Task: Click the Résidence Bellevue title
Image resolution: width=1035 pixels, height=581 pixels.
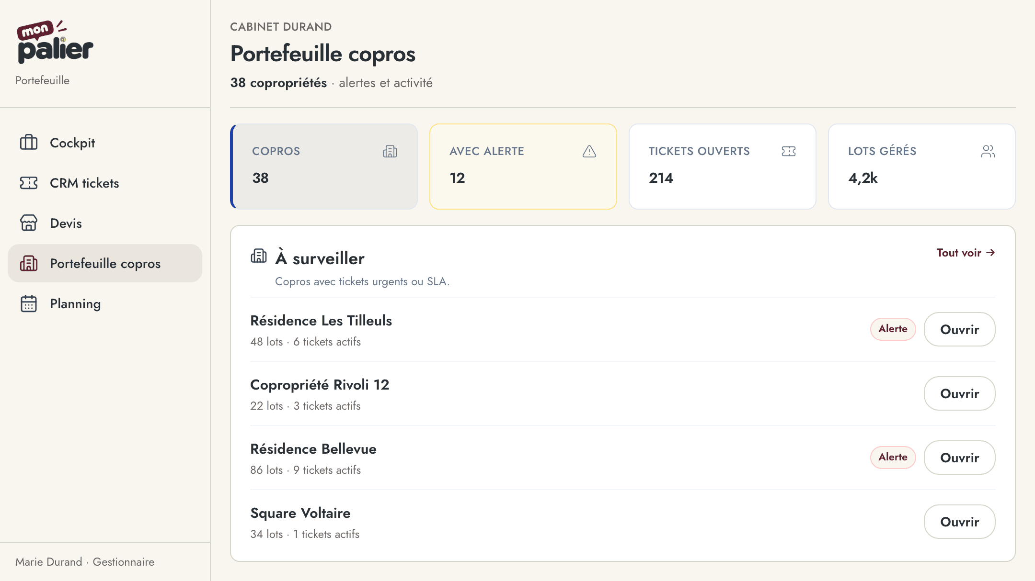Action: pos(313,449)
